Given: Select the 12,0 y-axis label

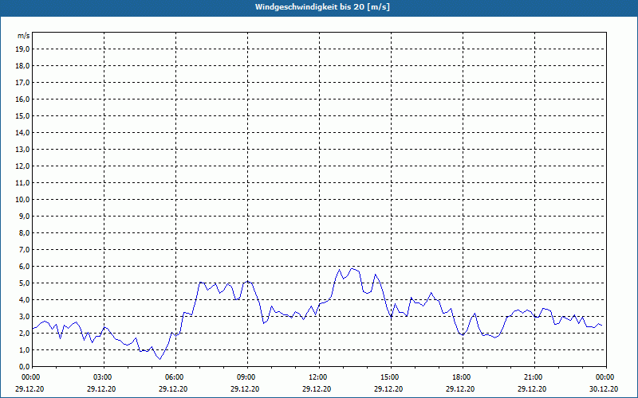Looking at the screenshot, I should click(22, 166).
